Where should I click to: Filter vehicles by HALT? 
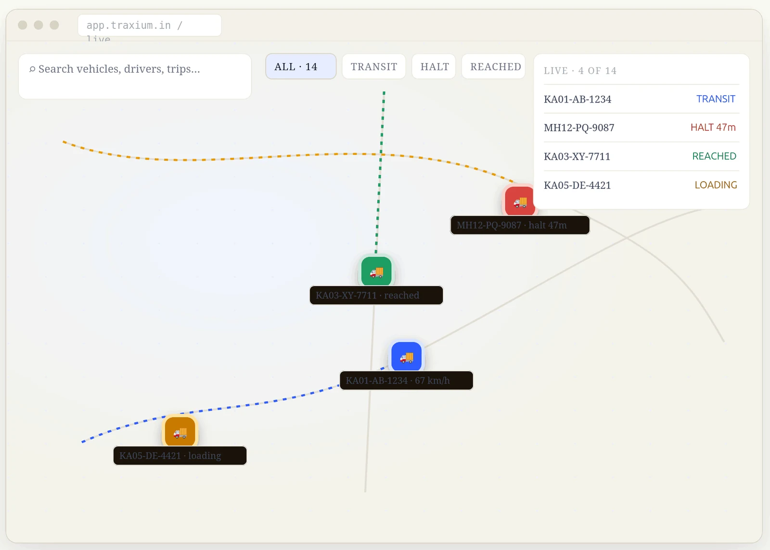click(434, 66)
